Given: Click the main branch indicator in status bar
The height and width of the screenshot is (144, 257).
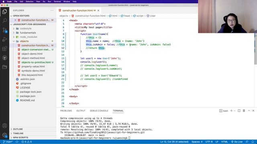Looking at the screenshot, I should click(x=8, y=142).
